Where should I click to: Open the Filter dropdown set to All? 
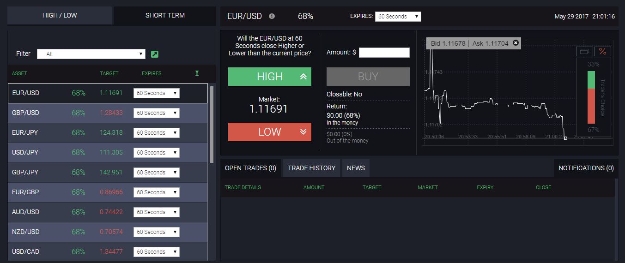point(91,54)
